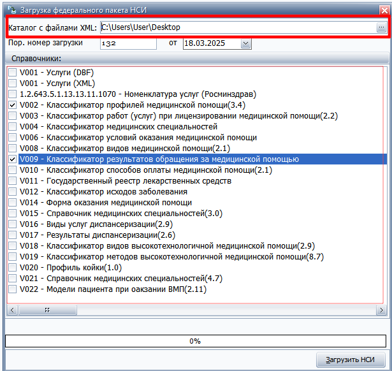Select row 'V014 - Форма оказания медицинской помощи'
This screenshot has height=371, width=392.
106,203
